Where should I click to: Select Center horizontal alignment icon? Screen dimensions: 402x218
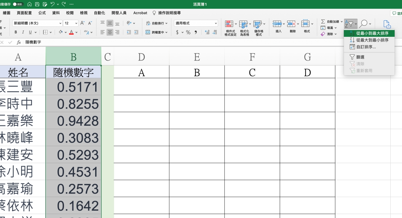[110, 32]
